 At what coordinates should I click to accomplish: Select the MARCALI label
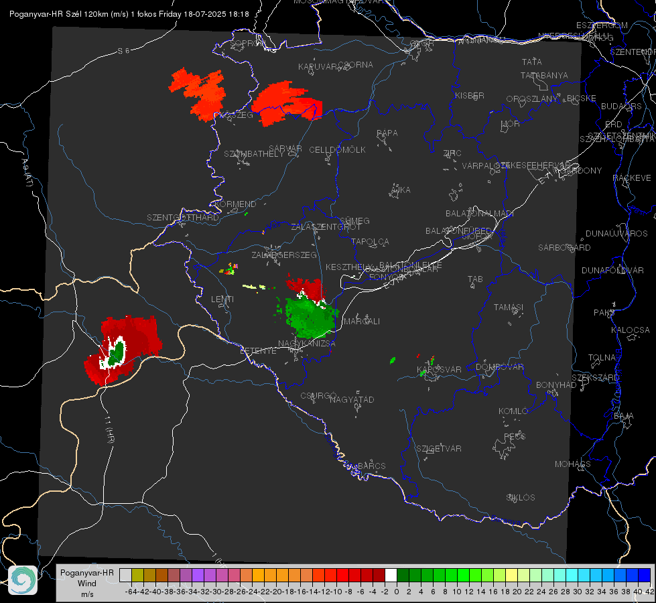362,321
